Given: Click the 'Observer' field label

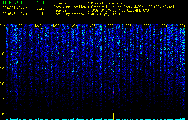Looking at the screenshot, I should click(61, 3).
